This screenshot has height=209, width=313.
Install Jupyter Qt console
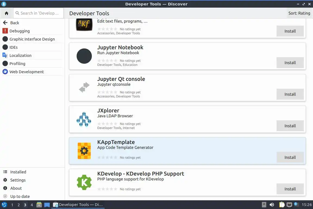(290, 94)
